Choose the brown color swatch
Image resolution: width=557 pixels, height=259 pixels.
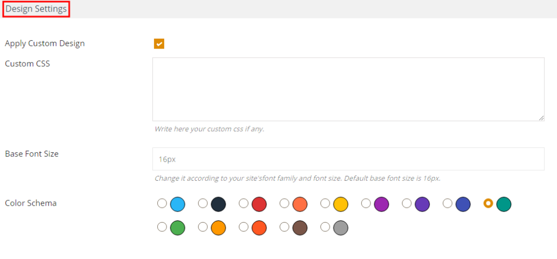pos(300,228)
